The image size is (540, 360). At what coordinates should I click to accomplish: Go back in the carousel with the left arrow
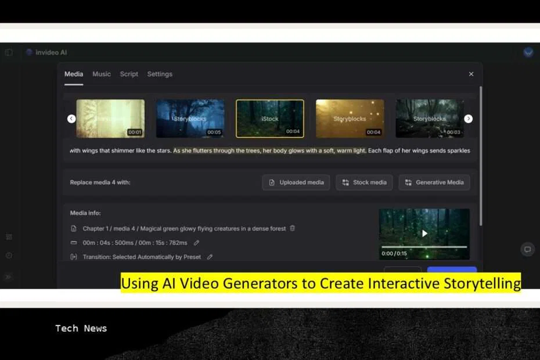tap(71, 118)
